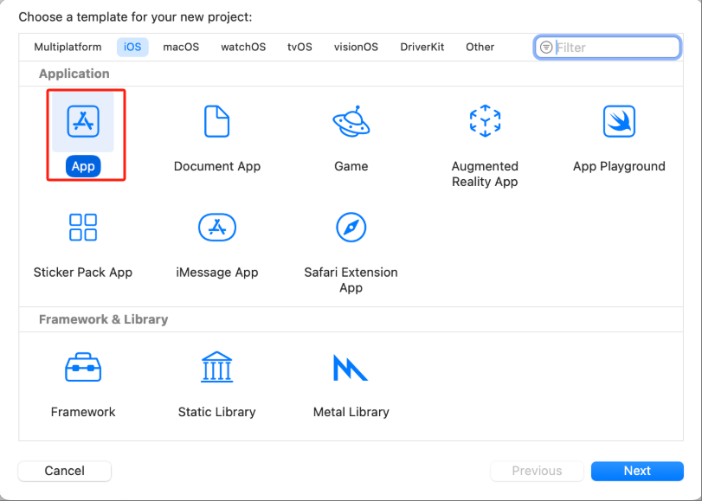This screenshot has width=702, height=501.
Task: Click the "Safari Extension App" label
Action: (x=351, y=279)
